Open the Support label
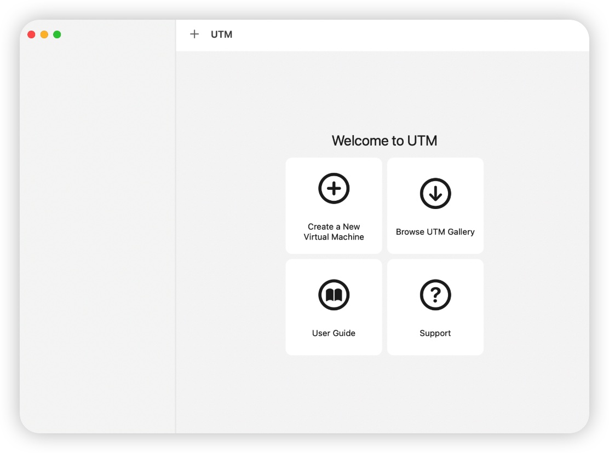The image size is (609, 453). (x=435, y=333)
